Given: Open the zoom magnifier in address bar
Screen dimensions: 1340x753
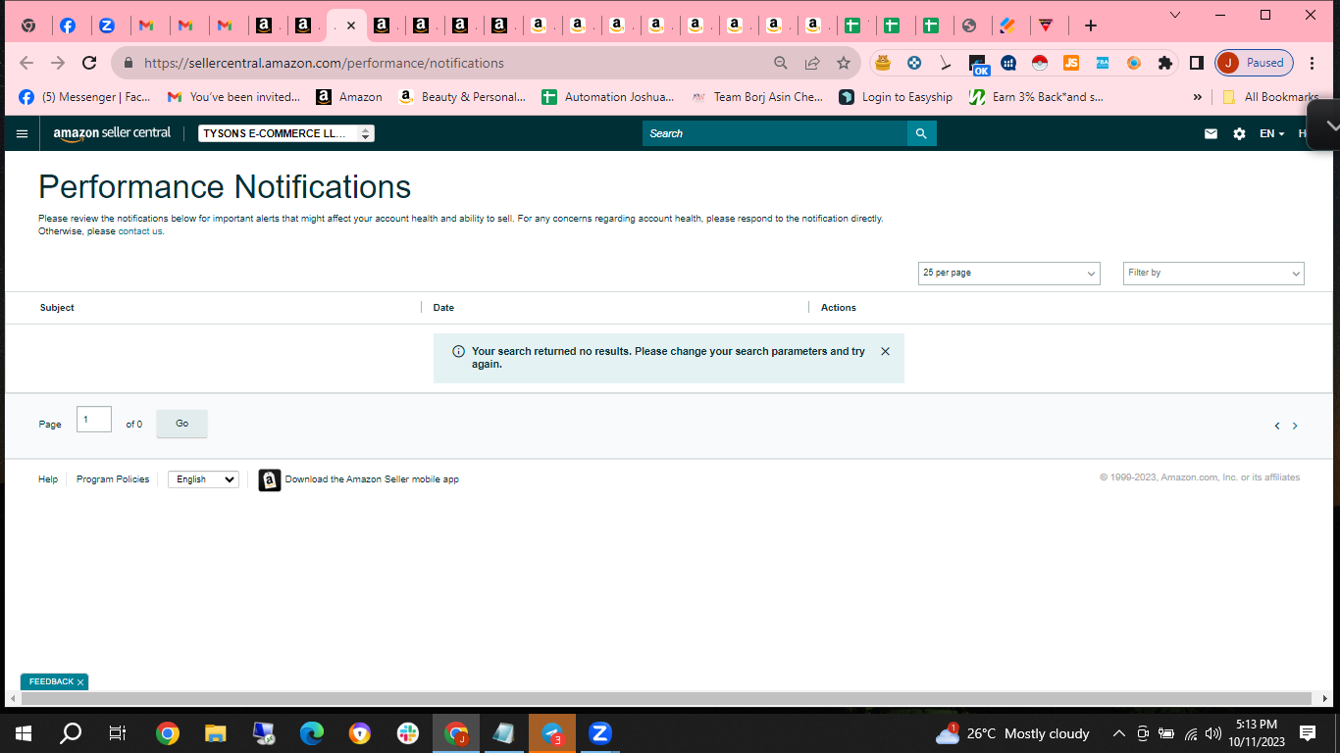Looking at the screenshot, I should pyautogui.click(x=781, y=63).
